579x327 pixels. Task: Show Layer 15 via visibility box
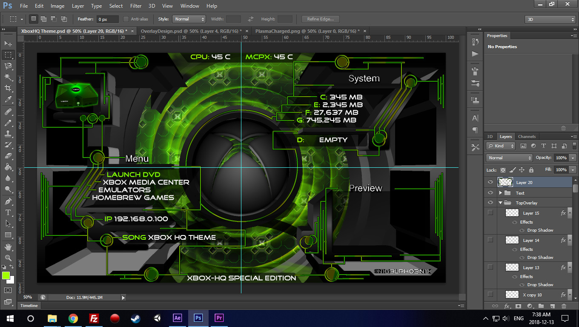pos(490,212)
